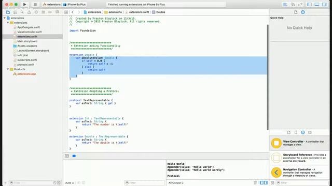
Task: Show the Object library
Action: pos(303,132)
